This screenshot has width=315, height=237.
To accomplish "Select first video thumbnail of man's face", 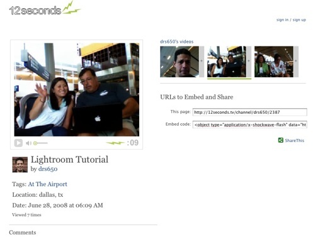I will point(180,62).
